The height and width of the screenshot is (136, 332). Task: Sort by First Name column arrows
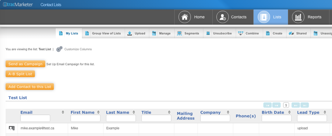click(98, 112)
